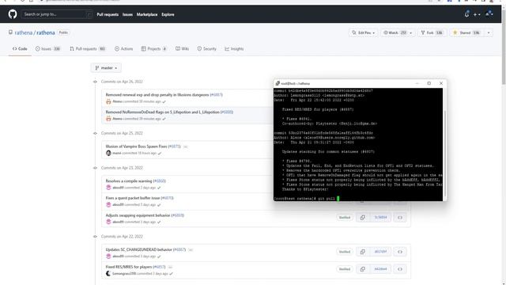Open the rathena owner link in breadcrumb
Viewport: 506px width, 285px height.
tap(24, 32)
